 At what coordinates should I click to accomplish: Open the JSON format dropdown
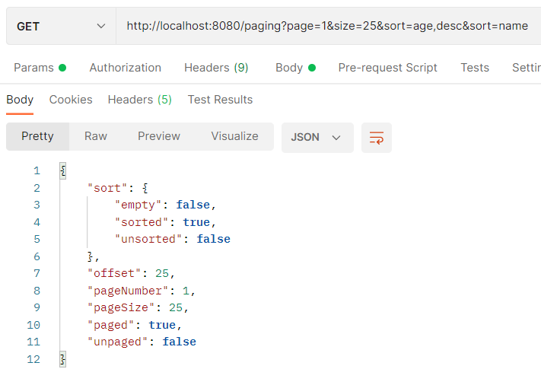coord(317,137)
